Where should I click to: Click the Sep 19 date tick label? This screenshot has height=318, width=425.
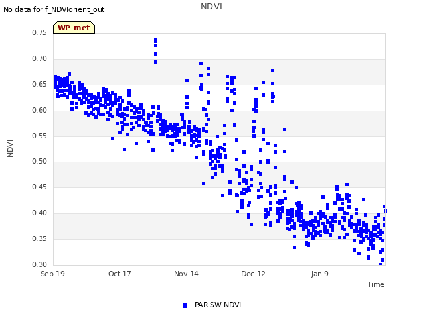(x=52, y=274)
